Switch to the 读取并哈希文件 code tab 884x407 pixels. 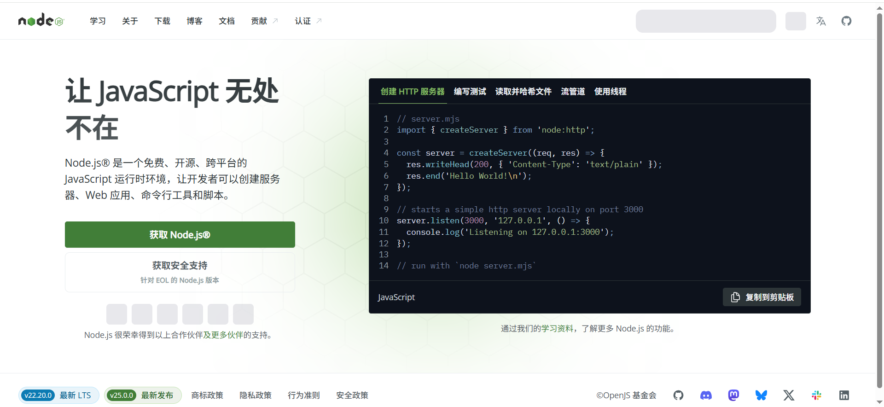(523, 92)
